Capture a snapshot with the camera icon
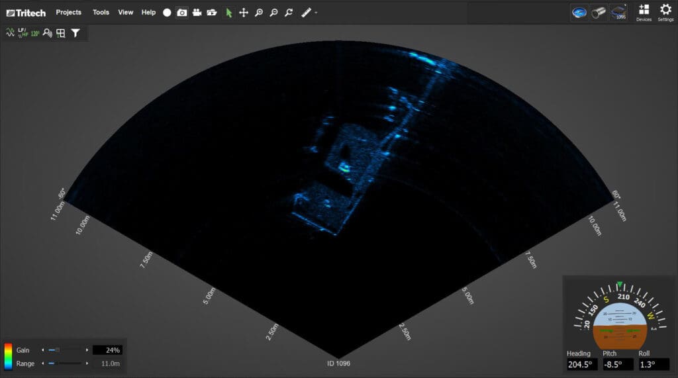The width and height of the screenshot is (678, 378). [x=182, y=13]
